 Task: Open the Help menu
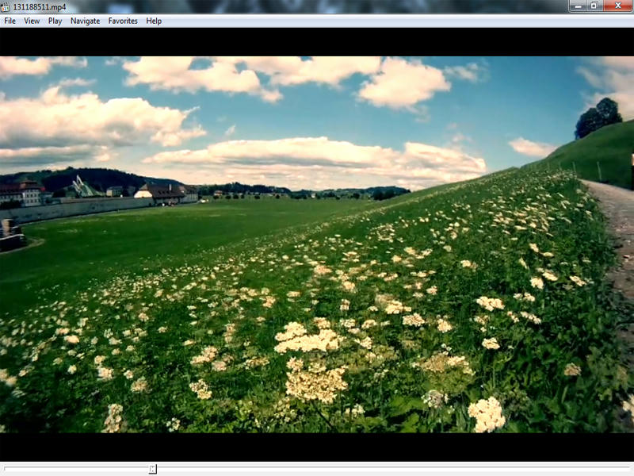point(154,21)
